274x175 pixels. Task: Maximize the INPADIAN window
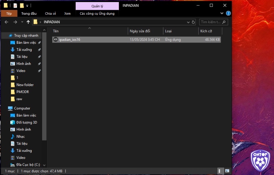[x=211, y=5]
